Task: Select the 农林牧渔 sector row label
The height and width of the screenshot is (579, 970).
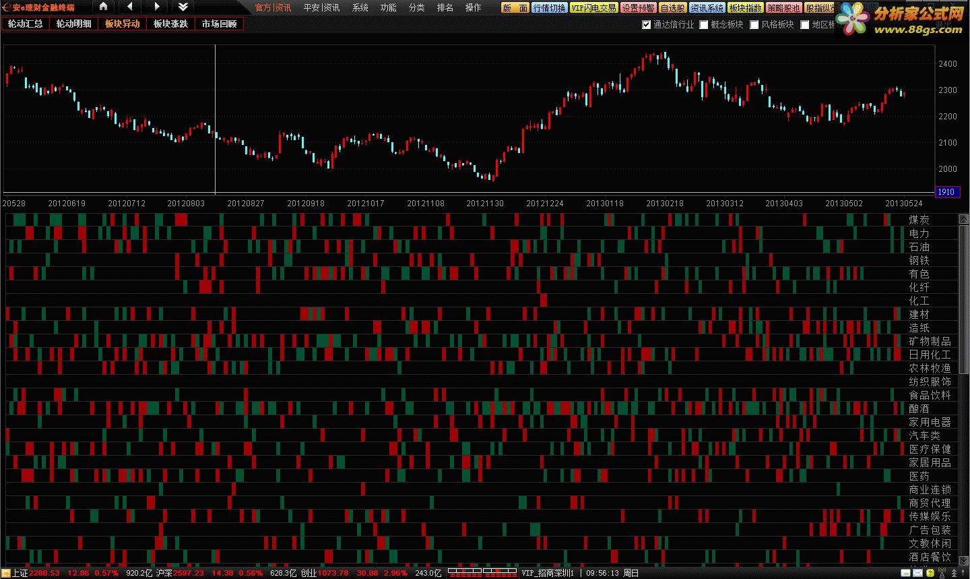Action: (x=930, y=368)
